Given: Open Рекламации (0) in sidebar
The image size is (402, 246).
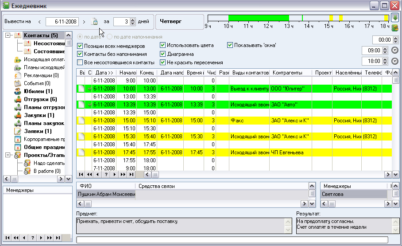Looking at the screenshot, I should [41, 75].
